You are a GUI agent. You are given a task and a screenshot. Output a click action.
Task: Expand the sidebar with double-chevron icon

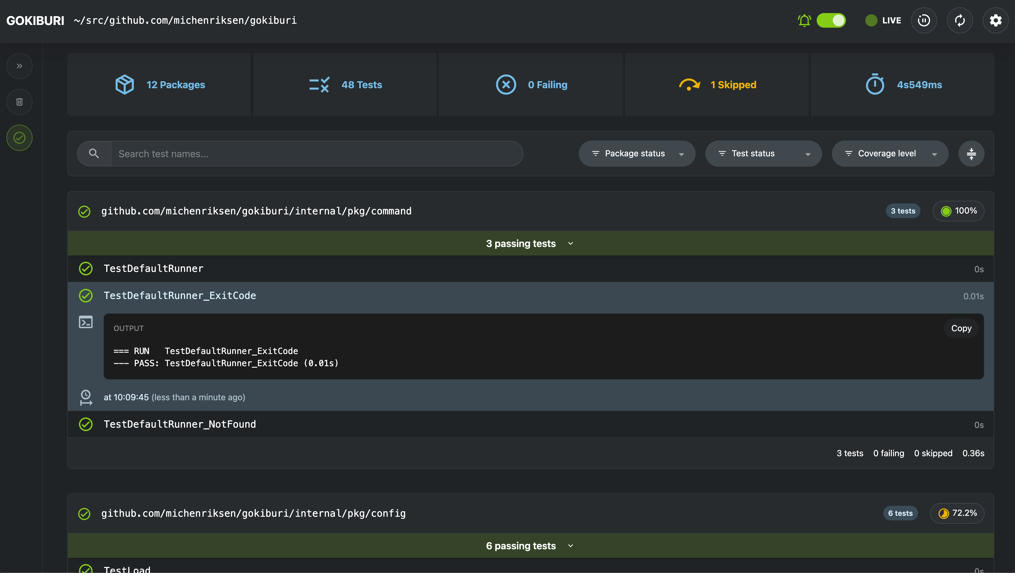[19, 66]
